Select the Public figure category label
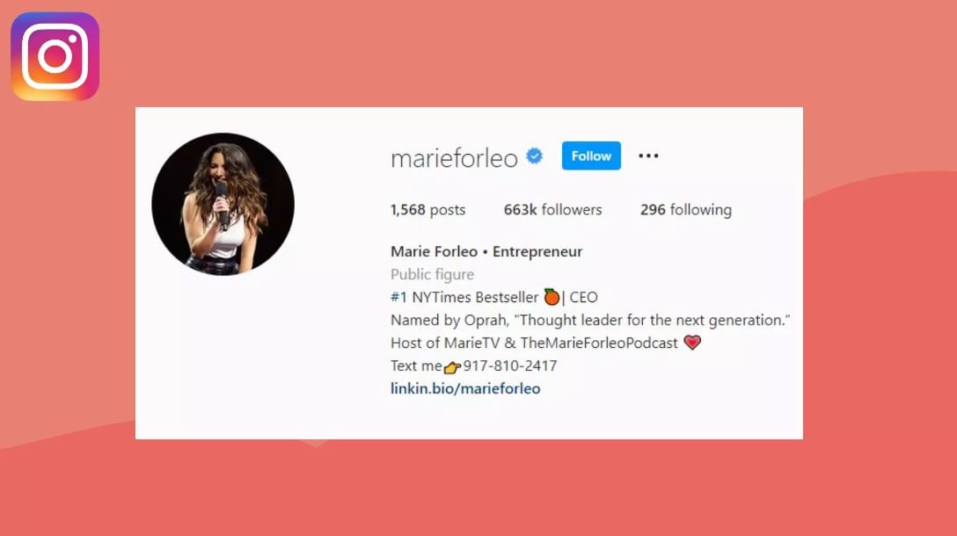 coord(432,274)
